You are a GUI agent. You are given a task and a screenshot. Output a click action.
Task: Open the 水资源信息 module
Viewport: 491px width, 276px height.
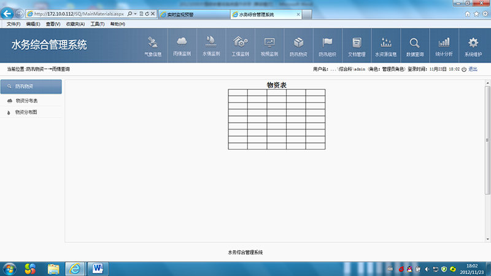pos(386,46)
